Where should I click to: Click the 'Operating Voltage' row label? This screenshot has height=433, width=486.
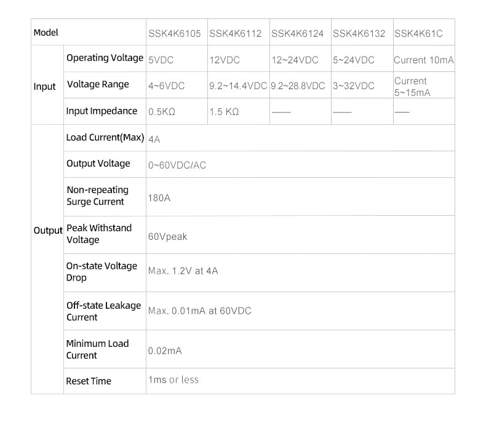point(105,58)
